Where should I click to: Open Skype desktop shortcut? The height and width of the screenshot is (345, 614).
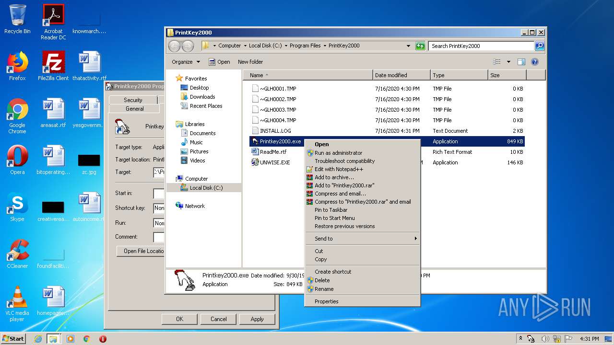17,207
